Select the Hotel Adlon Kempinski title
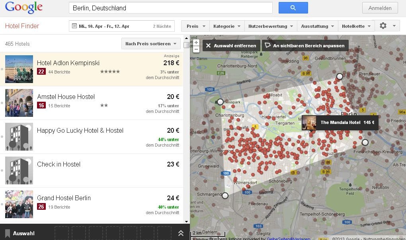Image resolution: width=406 pixels, height=240 pixels. pyautogui.click(x=68, y=63)
